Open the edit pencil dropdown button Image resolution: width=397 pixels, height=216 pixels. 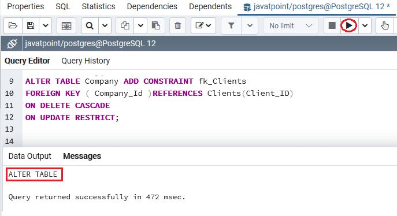pos(203,25)
